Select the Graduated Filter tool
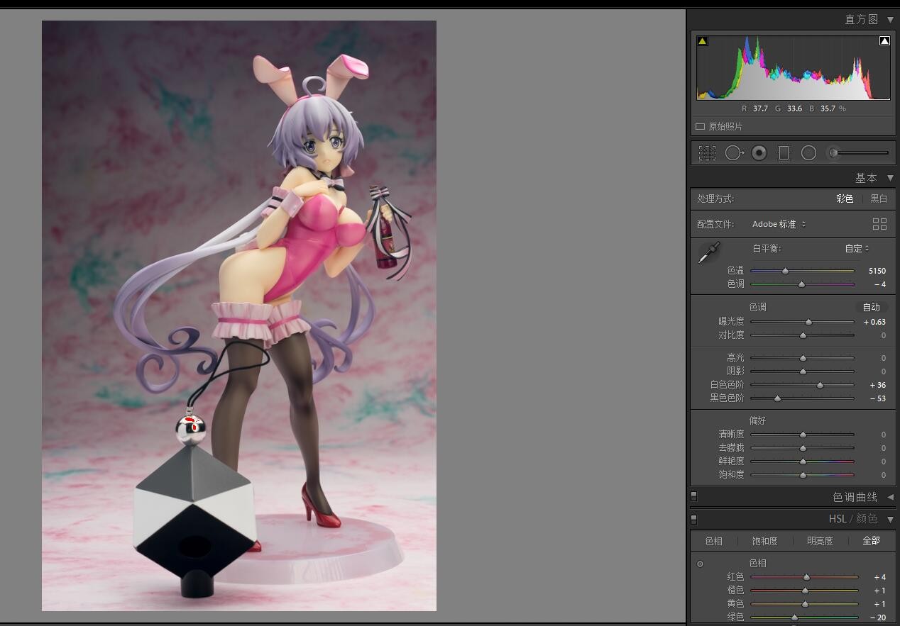This screenshot has width=900, height=626. click(x=784, y=152)
